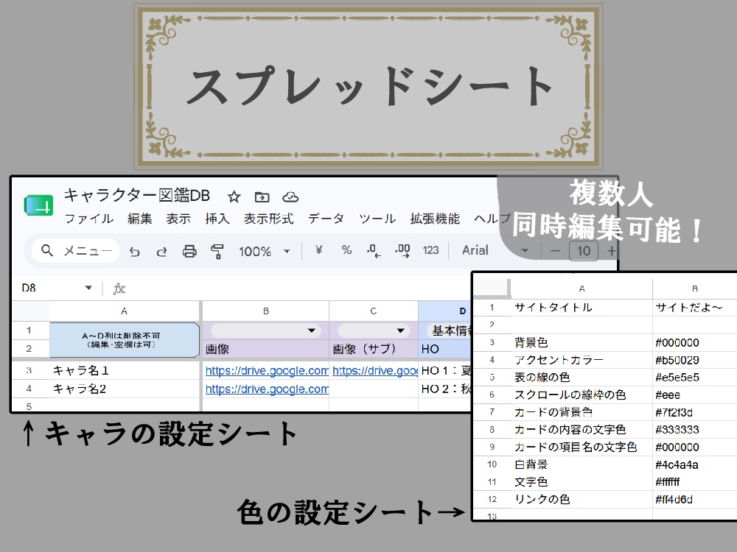This screenshot has height=552, width=737.
Task: Select row 12 header in color sheet
Action: (492, 500)
